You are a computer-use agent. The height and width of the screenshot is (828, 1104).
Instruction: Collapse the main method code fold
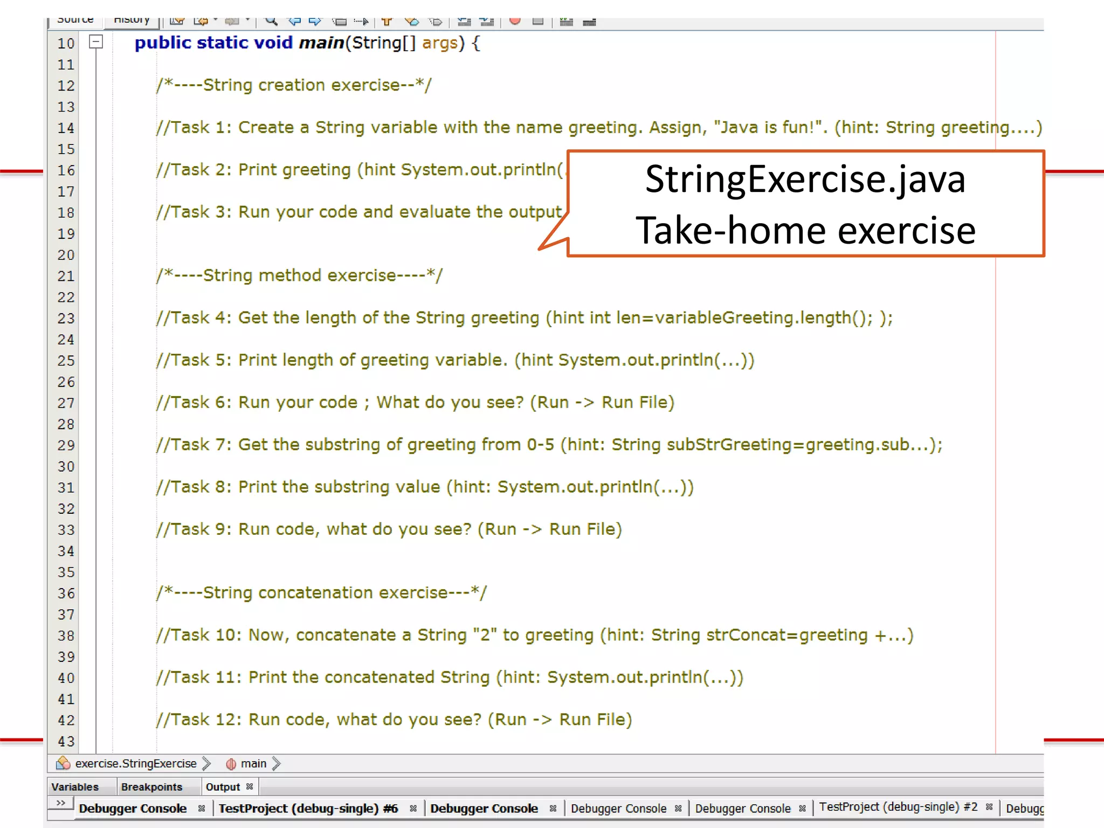pyautogui.click(x=96, y=42)
